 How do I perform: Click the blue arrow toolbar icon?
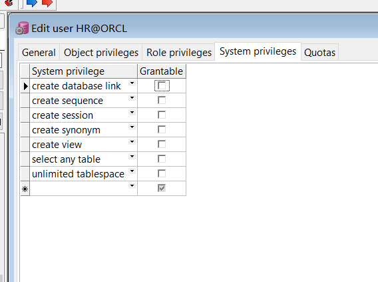coord(31,3)
